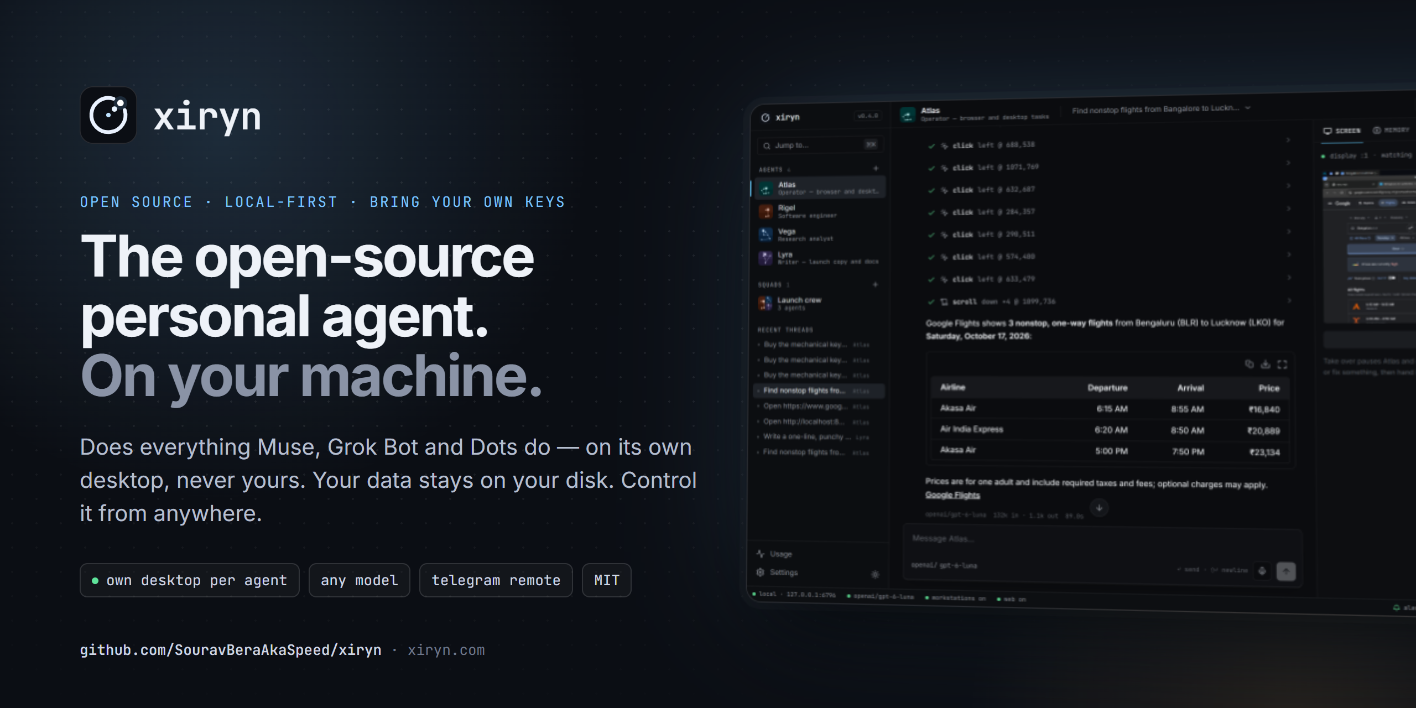Viewport: 1416px width, 708px height.
Task: Click the send arrow button
Action: [x=1286, y=571]
